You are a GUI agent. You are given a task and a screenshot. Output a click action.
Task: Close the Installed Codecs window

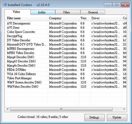pyautogui.click(x=125, y=5)
